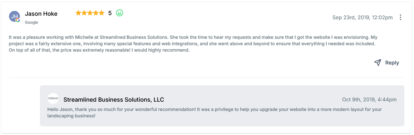This screenshot has width=414, height=135.
Task: Open Jason Hoke's reviewer name
Action: (x=41, y=14)
